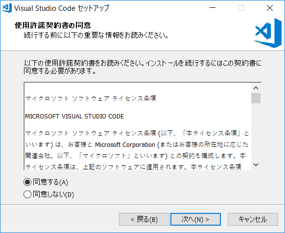Viewport: 285px width, 233px height.
Task: Click the 次へ(N) > button
Action: point(195,219)
